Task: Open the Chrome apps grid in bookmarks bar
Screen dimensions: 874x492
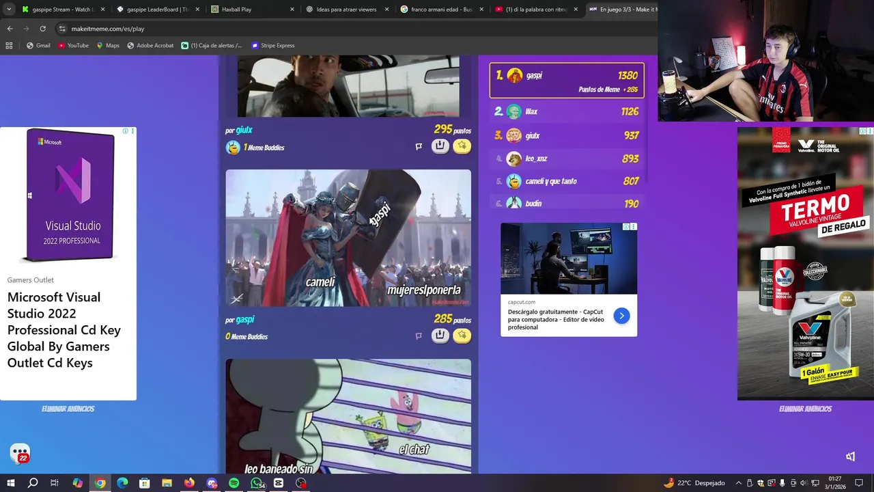Action: pyautogui.click(x=9, y=46)
